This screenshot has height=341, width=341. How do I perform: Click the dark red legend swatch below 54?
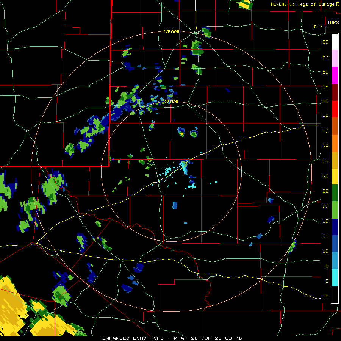[335, 92]
